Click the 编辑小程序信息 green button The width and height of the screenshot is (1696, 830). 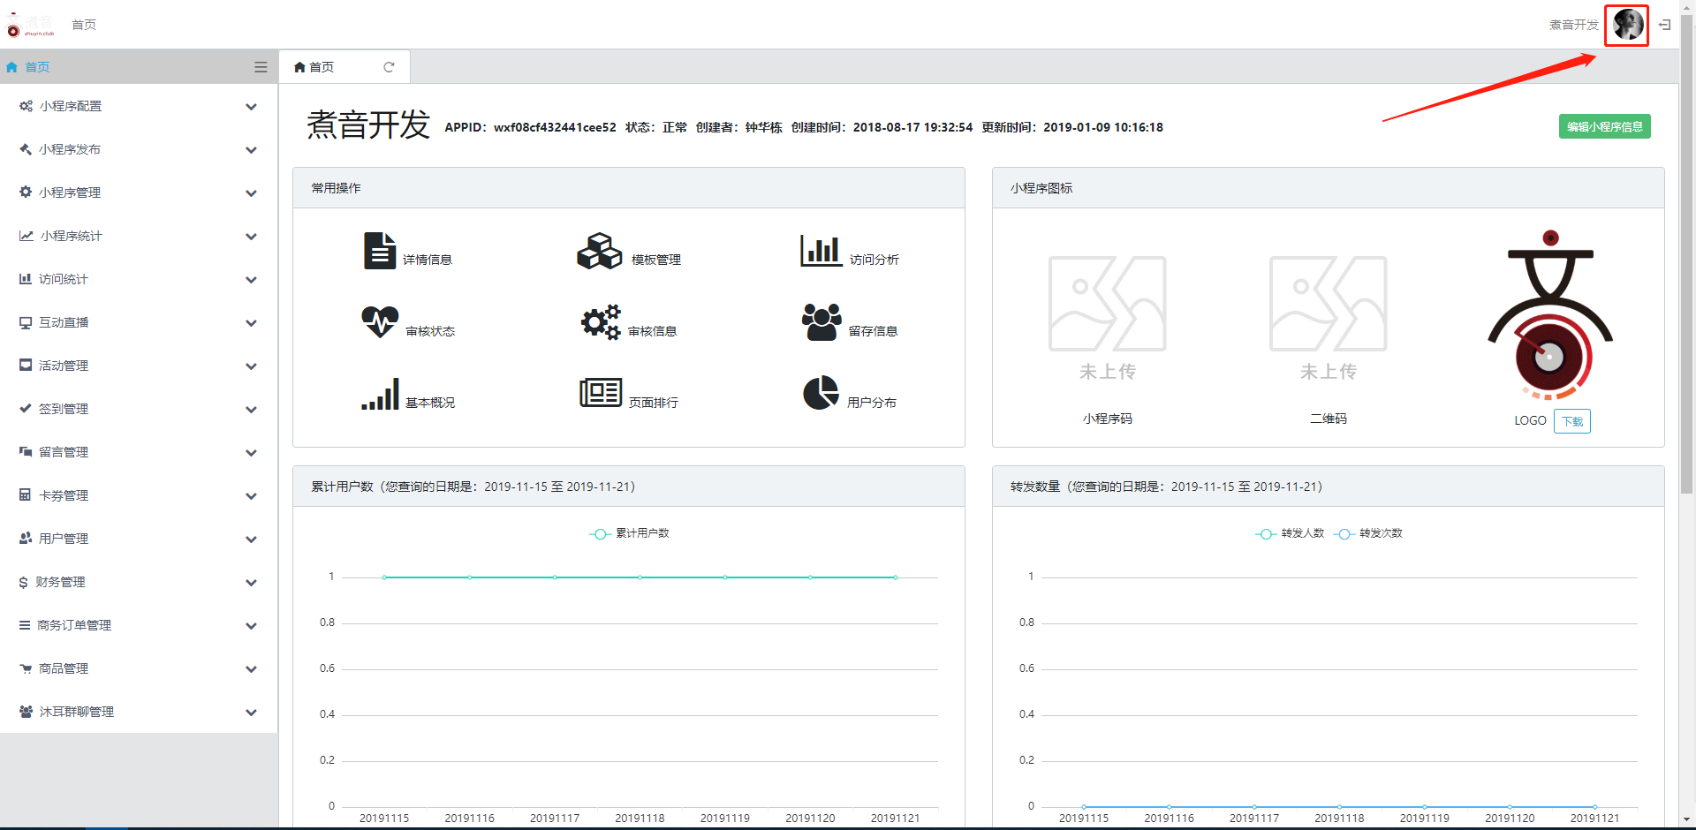point(1604,127)
